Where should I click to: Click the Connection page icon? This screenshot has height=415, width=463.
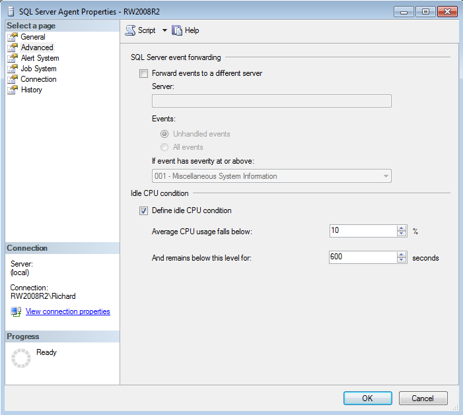(12, 79)
